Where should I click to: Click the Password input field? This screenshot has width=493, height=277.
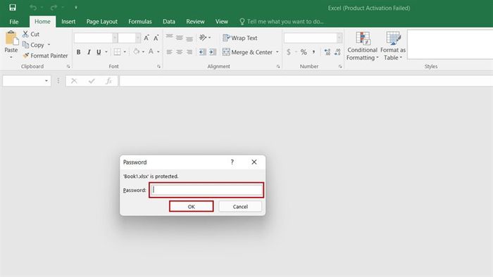[206, 190]
